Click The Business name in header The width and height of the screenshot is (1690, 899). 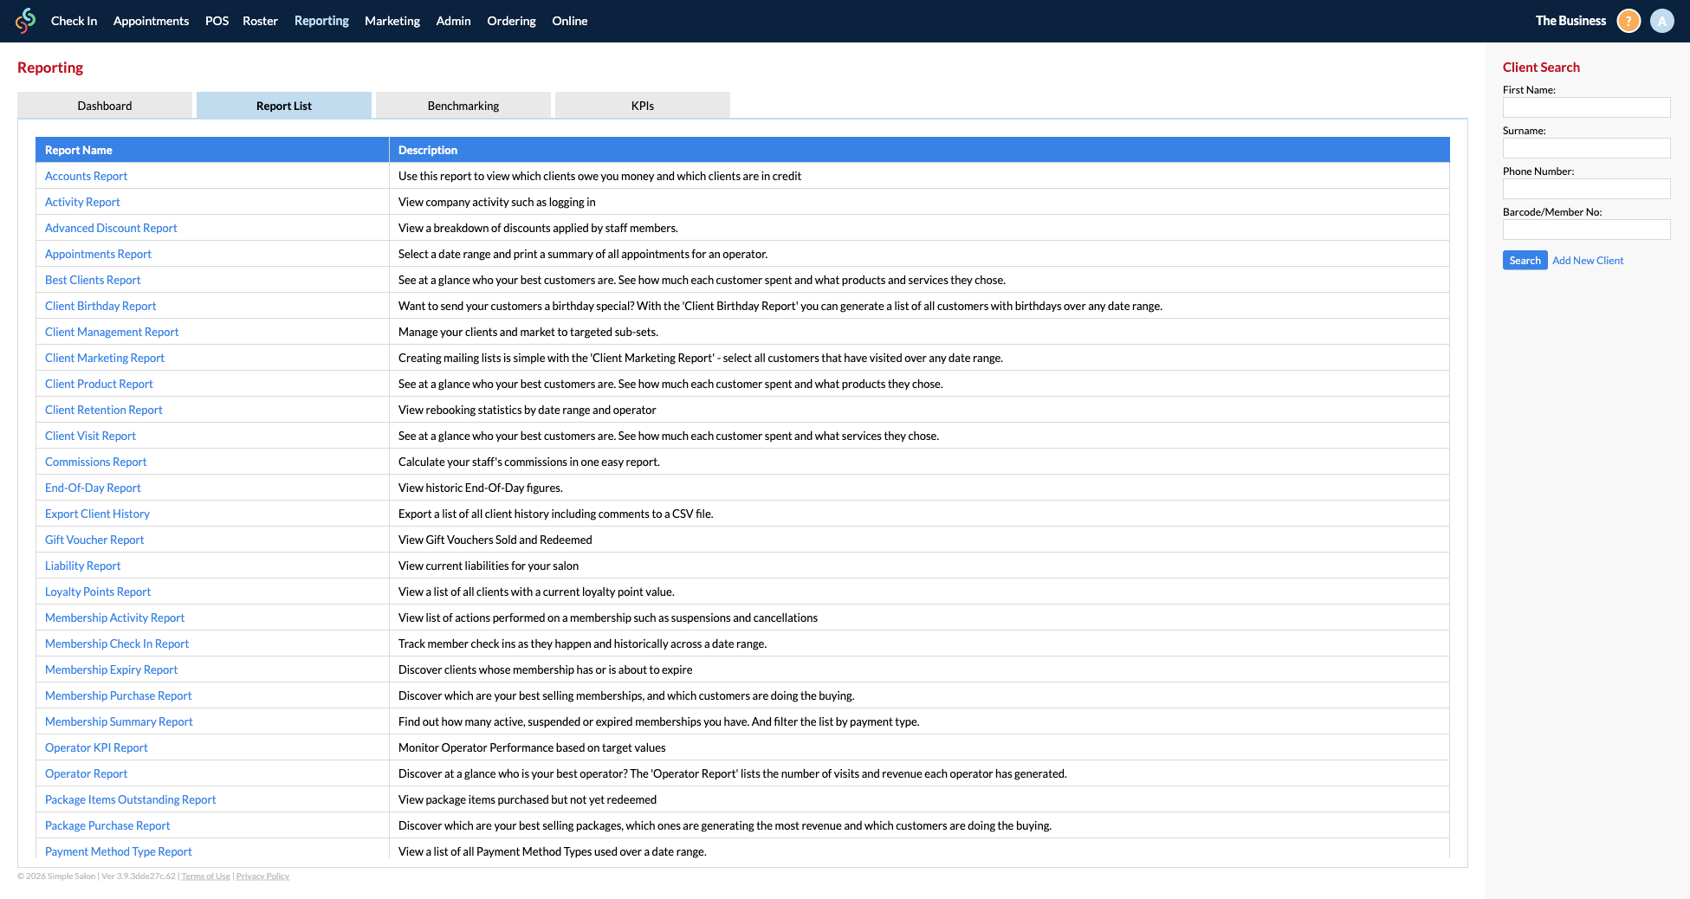1570,21
